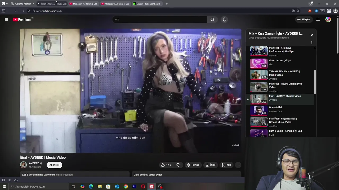
Task: Select currently playing İtiraf - AYDEED playlist item
Action: click(280, 99)
